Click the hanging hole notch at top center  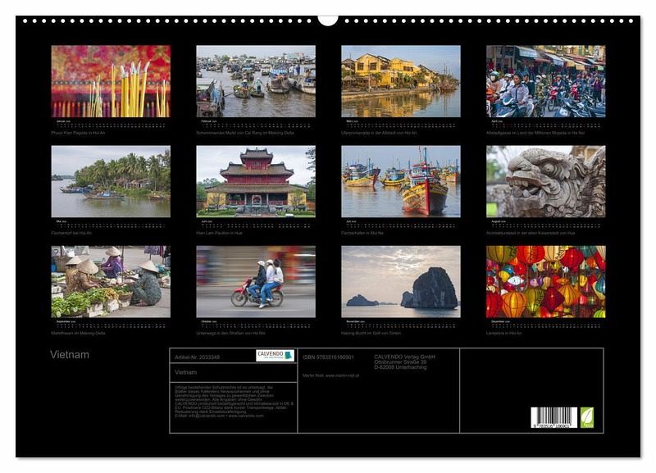pos(328,20)
